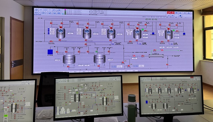
Task: Expand the dropdown arrow beside the back button
Action: tap(39, 13)
